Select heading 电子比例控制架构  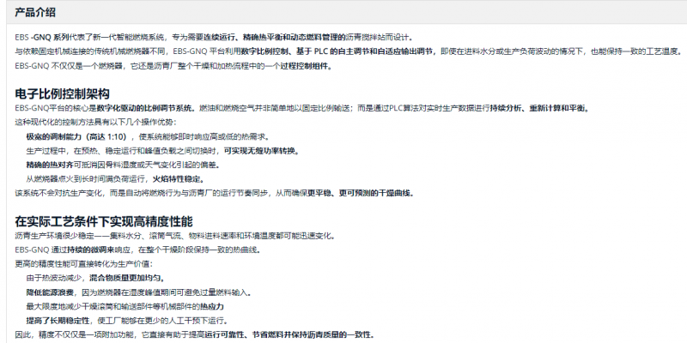(x=62, y=93)
